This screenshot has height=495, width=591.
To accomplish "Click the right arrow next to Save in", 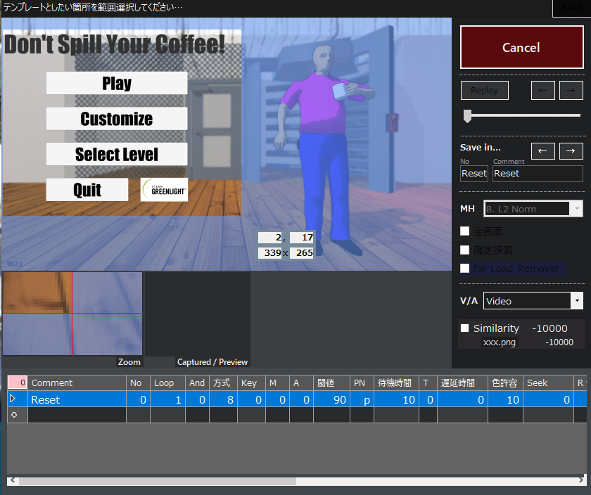I will [571, 150].
